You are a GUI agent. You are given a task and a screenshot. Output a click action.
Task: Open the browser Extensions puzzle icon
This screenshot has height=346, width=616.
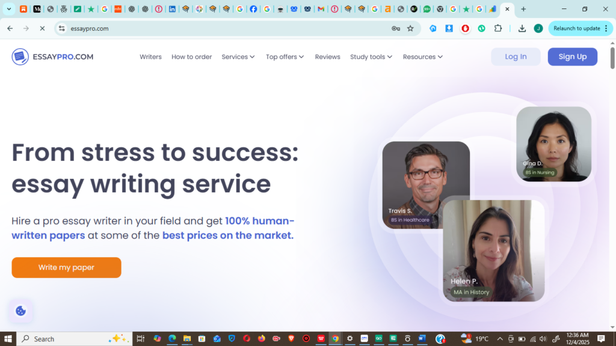[x=498, y=28]
